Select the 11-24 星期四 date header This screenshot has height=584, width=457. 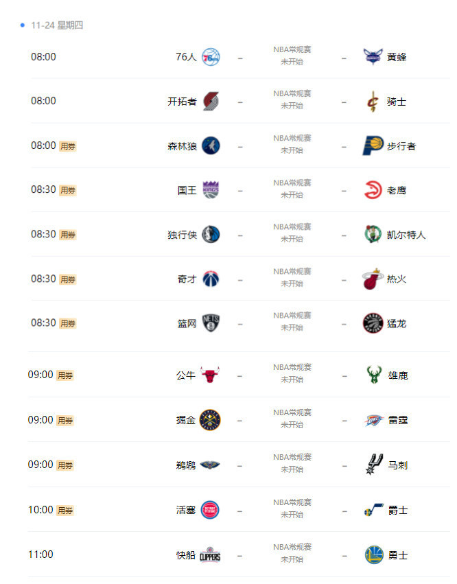[x=57, y=25]
